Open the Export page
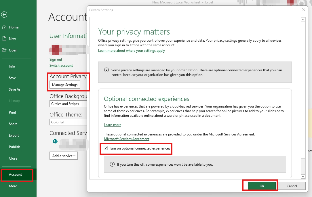The width and height of the screenshot is (312, 197). pos(14,135)
